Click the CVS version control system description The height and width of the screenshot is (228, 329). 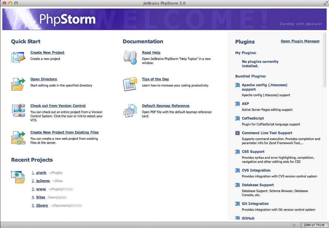pos(280,176)
